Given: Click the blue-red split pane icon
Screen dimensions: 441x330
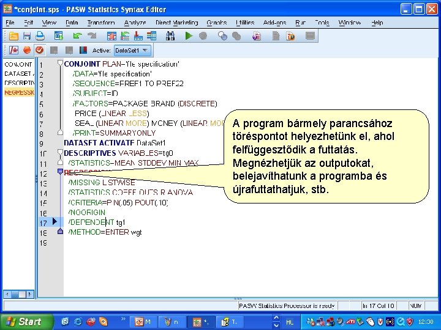Looking at the screenshot, I should (x=83, y=50).
